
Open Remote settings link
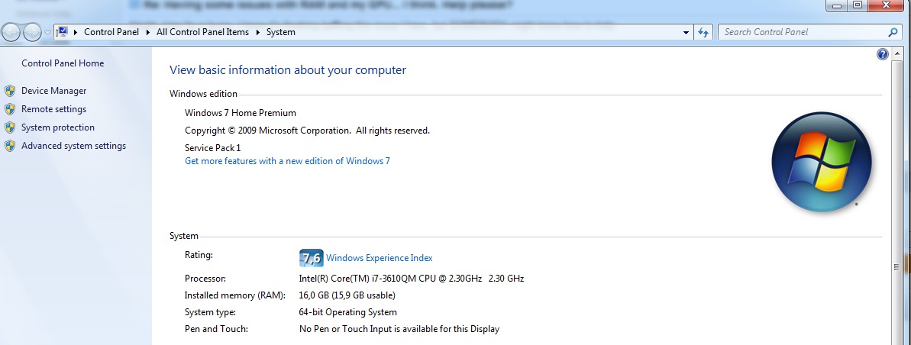pos(54,109)
